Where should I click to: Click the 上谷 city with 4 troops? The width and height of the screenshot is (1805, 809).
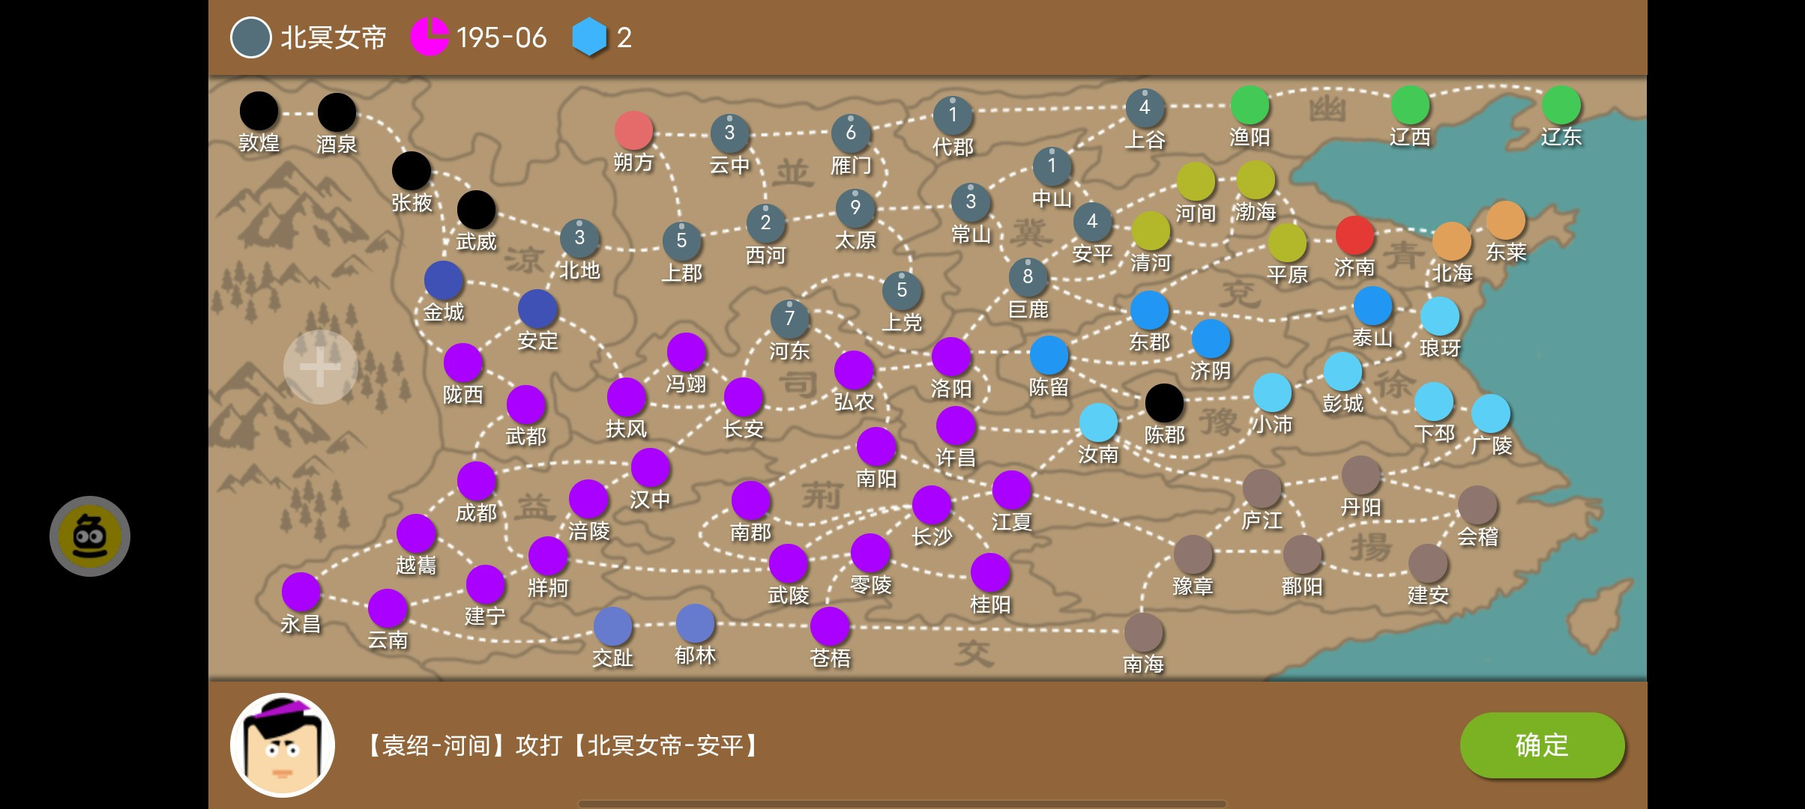click(1145, 107)
